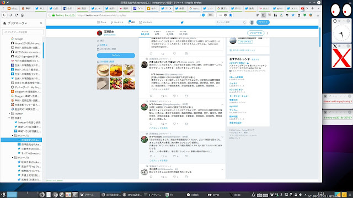Click the Pocket save icon in address bar
The image size is (353, 198).
coord(226,15)
